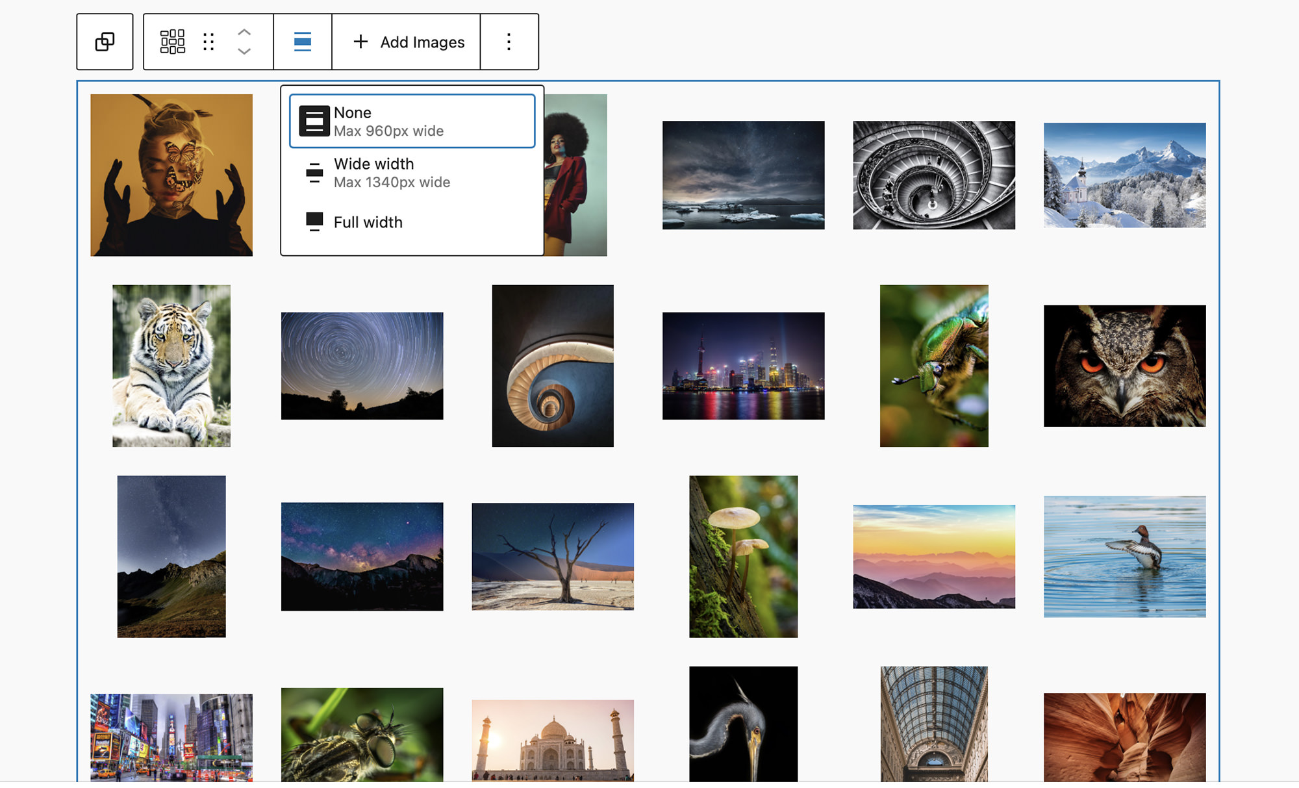Click the None alignment icon in the popup

(314, 121)
